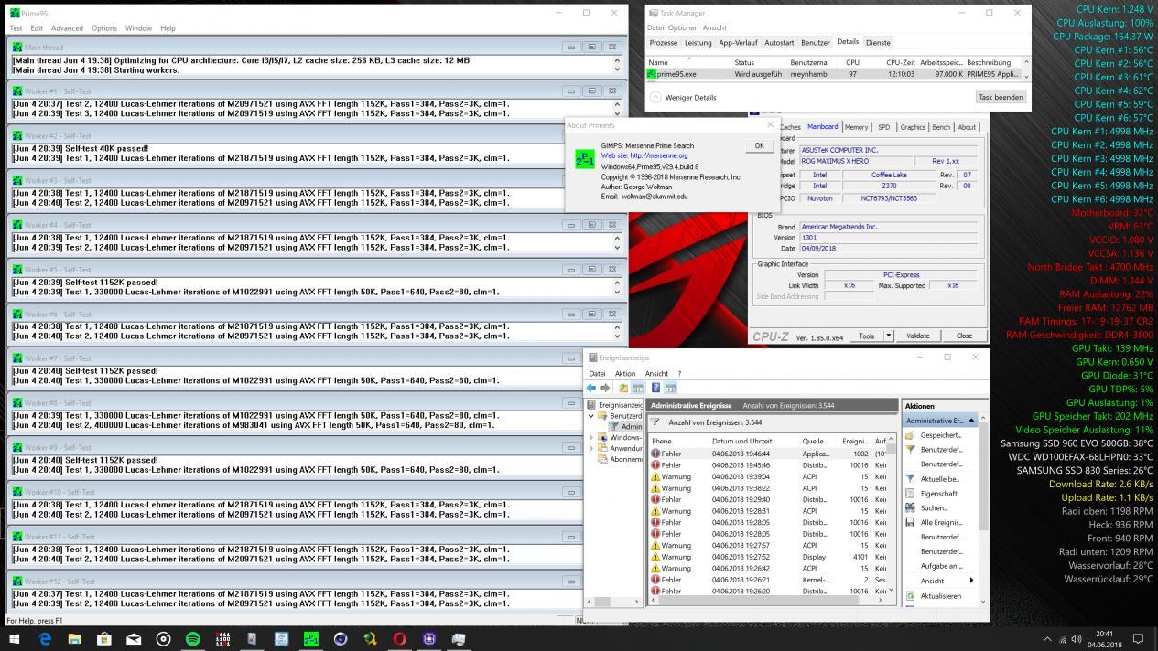Click the Aktuelle be... filter action
This screenshot has height=651, width=1158.
click(910, 478)
